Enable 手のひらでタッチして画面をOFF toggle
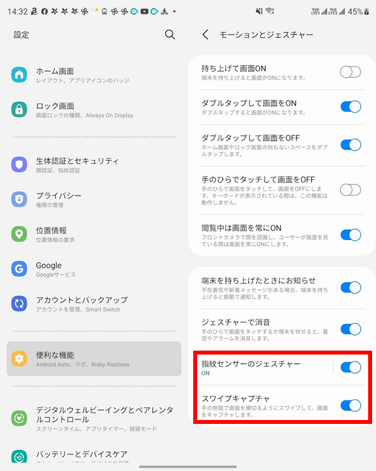The width and height of the screenshot is (376, 471). [x=351, y=190]
